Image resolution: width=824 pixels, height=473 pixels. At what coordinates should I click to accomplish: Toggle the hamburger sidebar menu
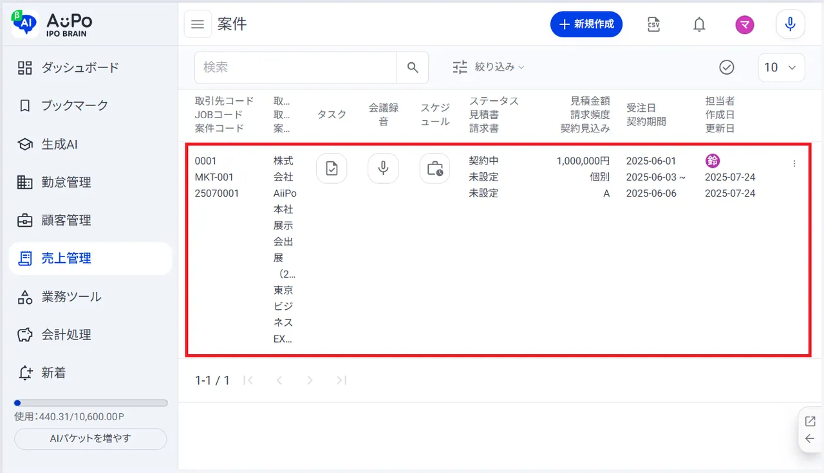click(x=198, y=24)
